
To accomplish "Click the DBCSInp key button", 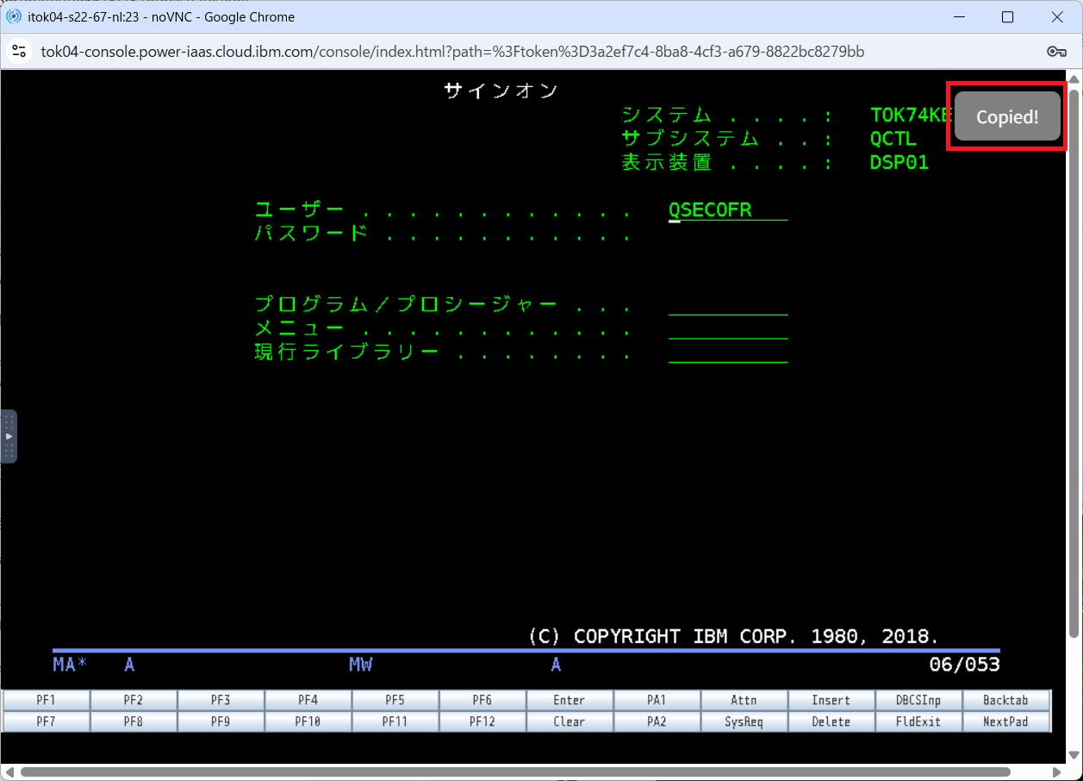I will click(918, 700).
